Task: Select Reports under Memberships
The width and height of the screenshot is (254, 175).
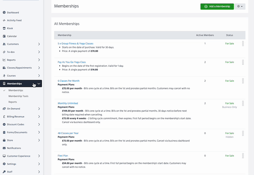Action: (13, 102)
